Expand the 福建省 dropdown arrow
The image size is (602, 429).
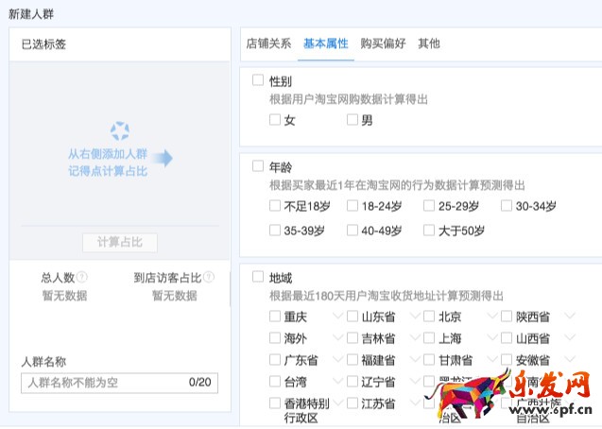click(x=415, y=359)
